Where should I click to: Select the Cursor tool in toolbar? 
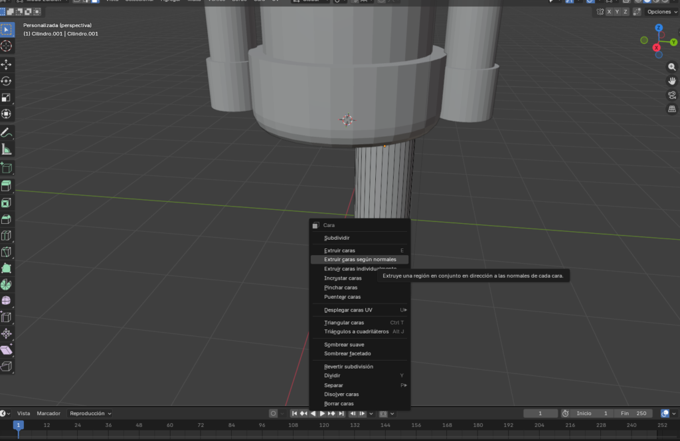tap(7, 46)
